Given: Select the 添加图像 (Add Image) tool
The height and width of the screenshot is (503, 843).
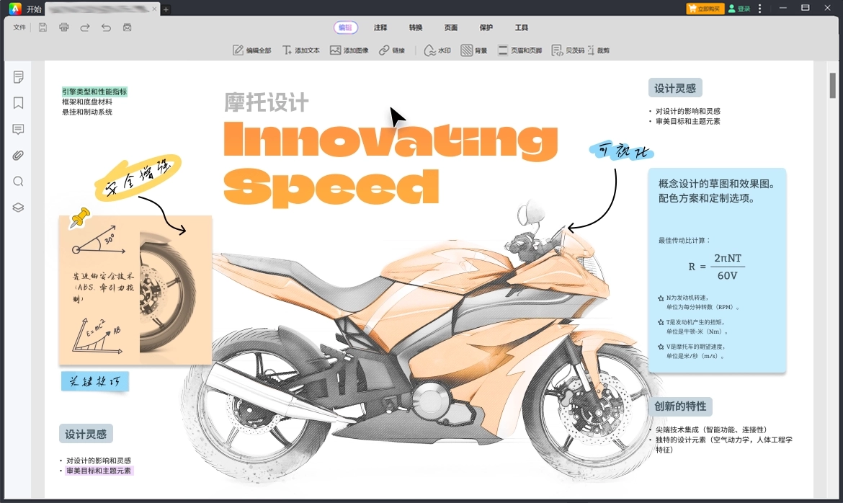Looking at the screenshot, I should (349, 50).
